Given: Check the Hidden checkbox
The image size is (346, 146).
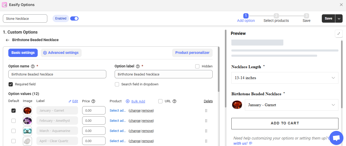Looking at the screenshot, I should tap(197, 66).
